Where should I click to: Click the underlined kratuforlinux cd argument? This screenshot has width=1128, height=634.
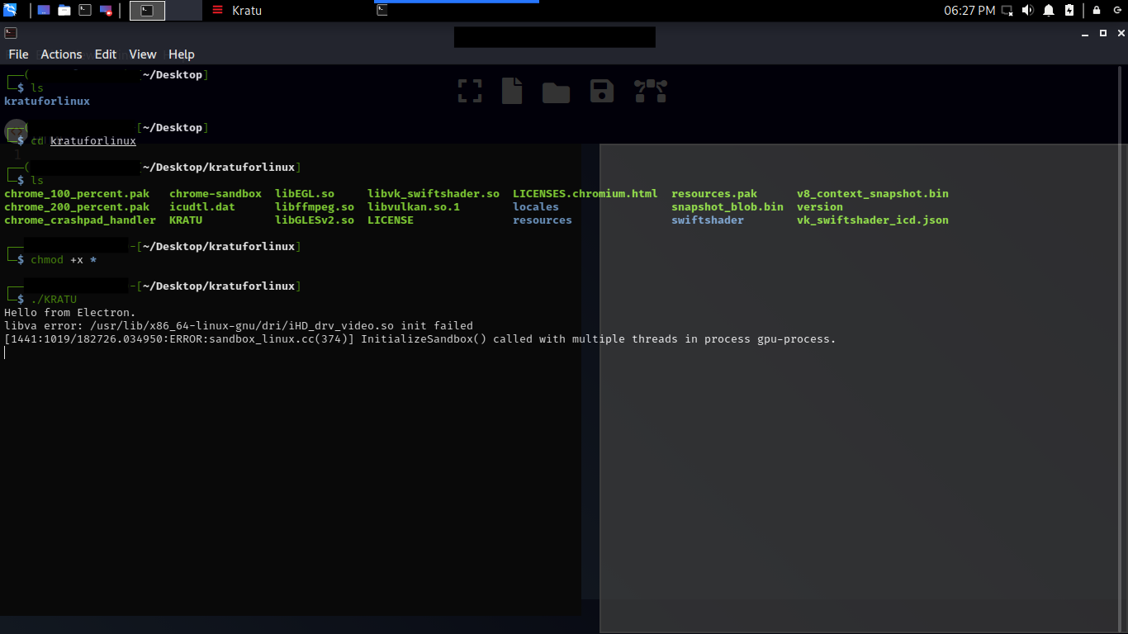tap(93, 141)
